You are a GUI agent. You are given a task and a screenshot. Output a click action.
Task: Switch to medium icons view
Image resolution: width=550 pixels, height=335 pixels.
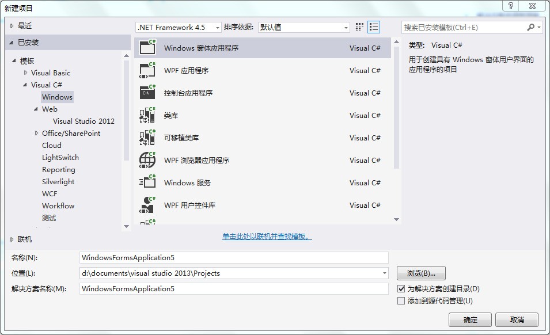[x=358, y=26]
